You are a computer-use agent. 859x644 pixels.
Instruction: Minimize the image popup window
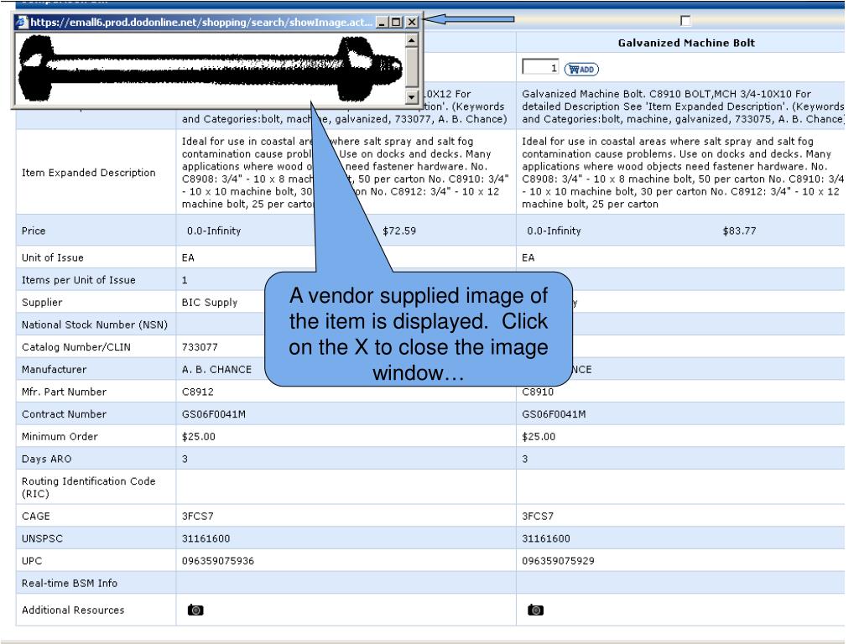pos(383,22)
